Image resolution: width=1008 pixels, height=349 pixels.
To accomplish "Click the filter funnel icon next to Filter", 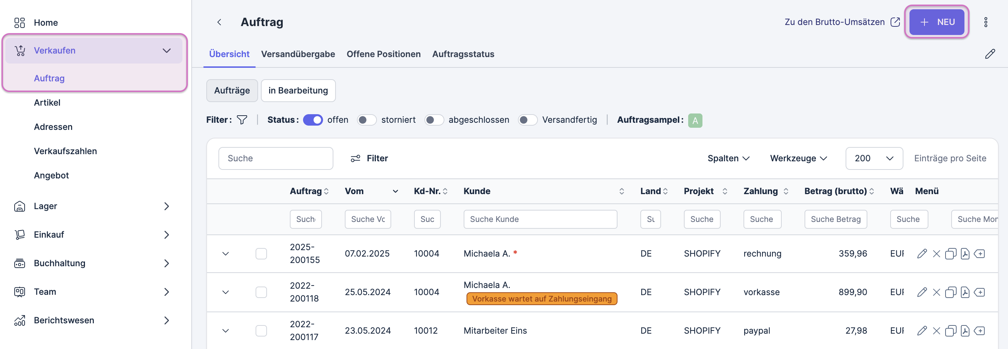I will click(242, 120).
